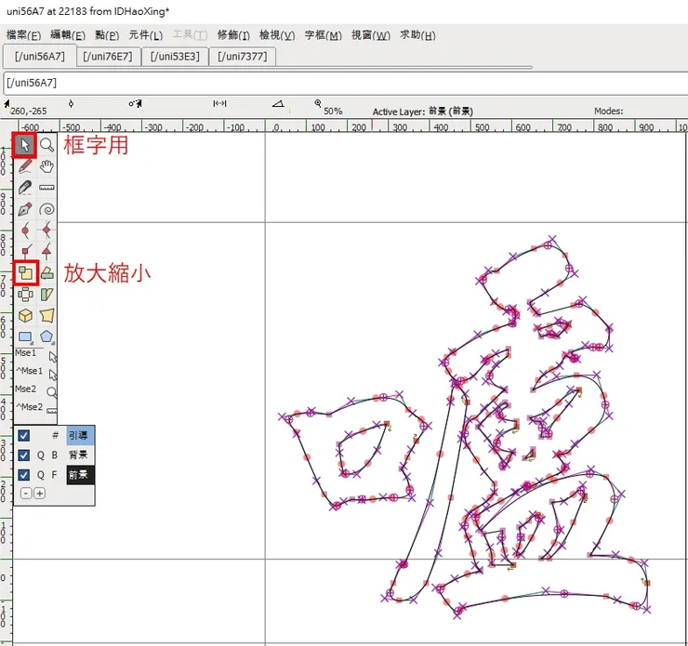
Task: Click the zoom magnifier icon beside 50%
Action: coord(318,103)
